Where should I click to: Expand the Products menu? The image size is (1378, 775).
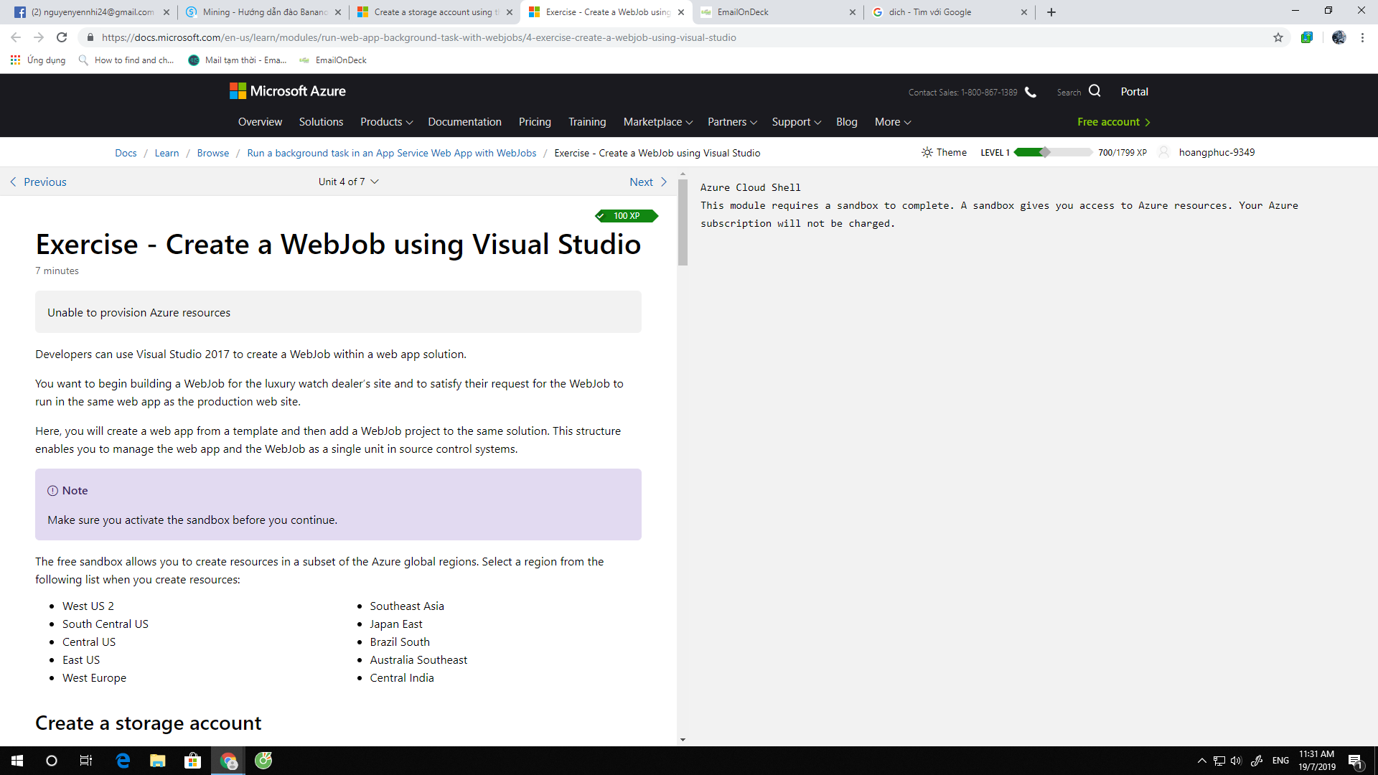pyautogui.click(x=386, y=122)
